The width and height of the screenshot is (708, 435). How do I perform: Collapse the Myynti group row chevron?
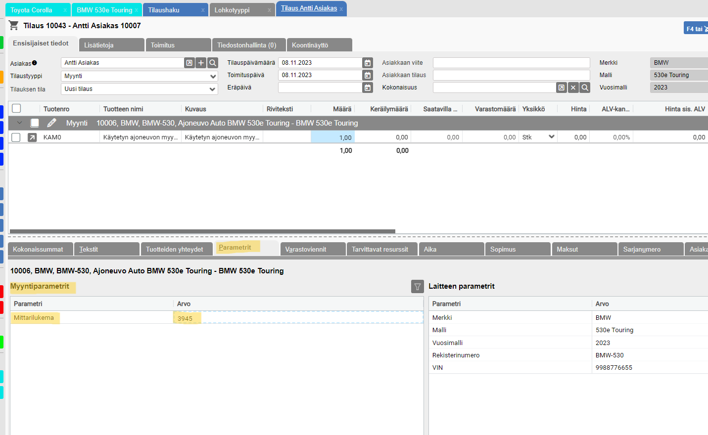pos(19,123)
